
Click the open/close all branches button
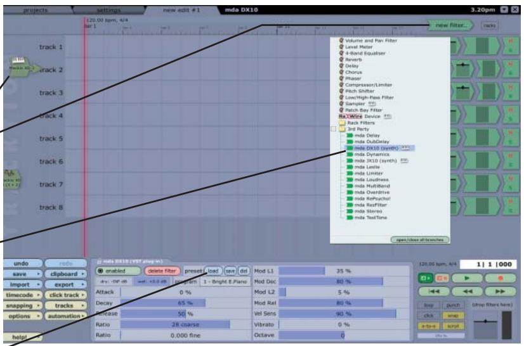click(x=420, y=240)
